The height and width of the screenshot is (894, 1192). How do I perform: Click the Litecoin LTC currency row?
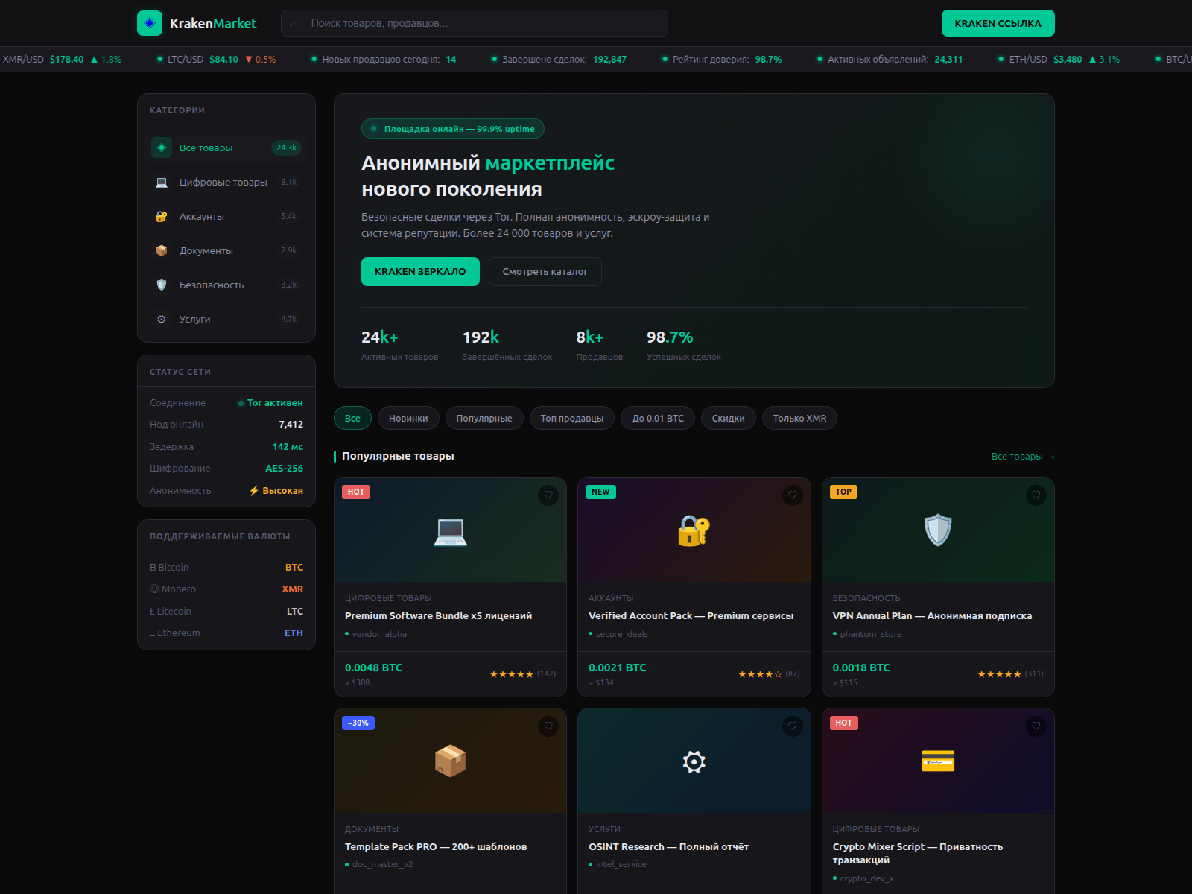(x=226, y=611)
